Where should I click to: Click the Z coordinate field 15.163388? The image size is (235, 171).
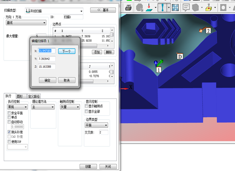[x=47, y=67]
